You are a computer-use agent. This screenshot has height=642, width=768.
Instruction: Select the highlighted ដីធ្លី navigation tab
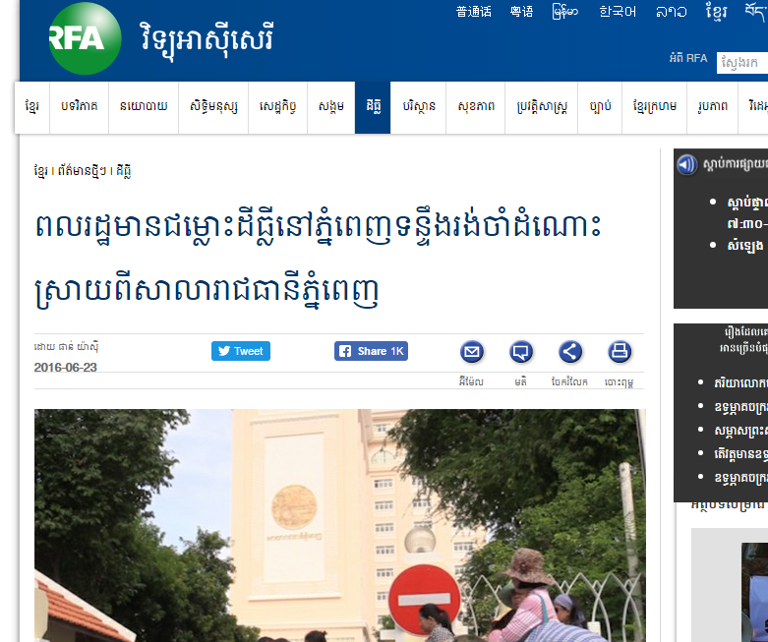point(373,107)
